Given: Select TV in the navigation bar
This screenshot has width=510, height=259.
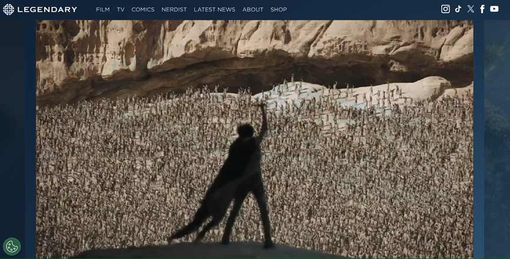Looking at the screenshot, I should click(120, 9).
